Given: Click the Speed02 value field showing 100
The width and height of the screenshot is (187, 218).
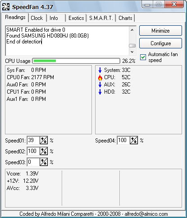Looking at the screenshot, I should pos(33,151).
